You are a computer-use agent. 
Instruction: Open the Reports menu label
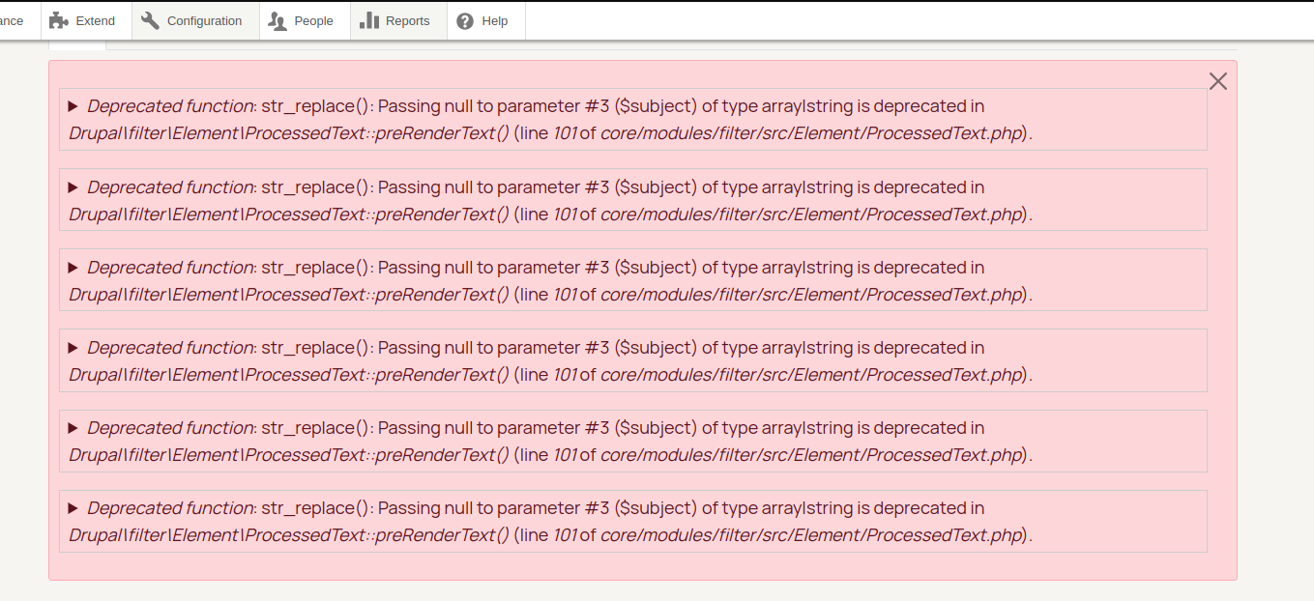tap(407, 20)
